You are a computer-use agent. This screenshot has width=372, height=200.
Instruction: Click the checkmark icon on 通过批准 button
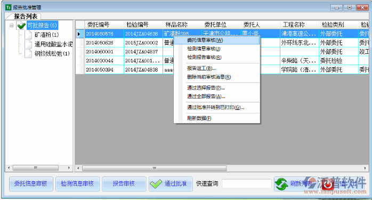(156, 184)
